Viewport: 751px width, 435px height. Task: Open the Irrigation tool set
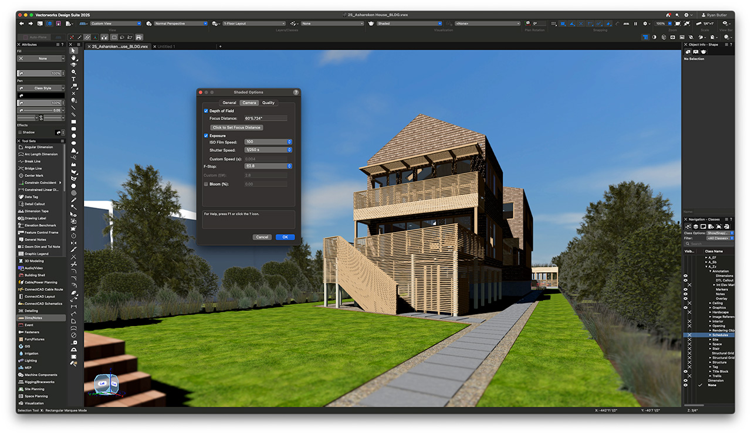click(x=31, y=354)
